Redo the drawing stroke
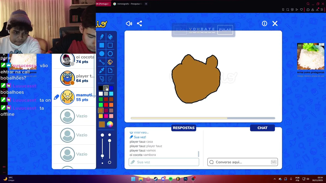This screenshot has width=326, height=183. coord(110,79)
